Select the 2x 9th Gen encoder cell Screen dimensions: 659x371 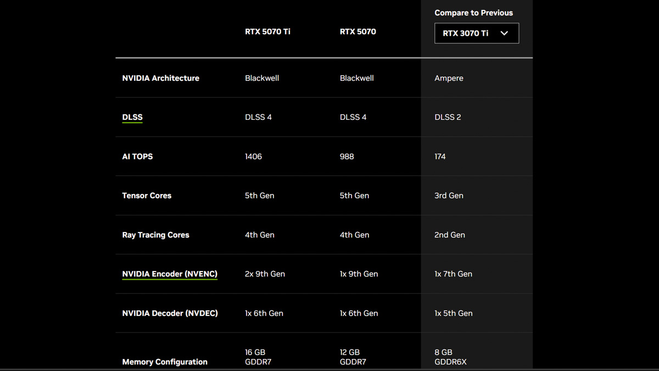[265, 274]
